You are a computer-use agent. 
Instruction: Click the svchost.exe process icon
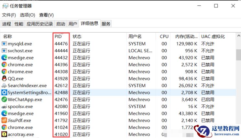(4, 51)
